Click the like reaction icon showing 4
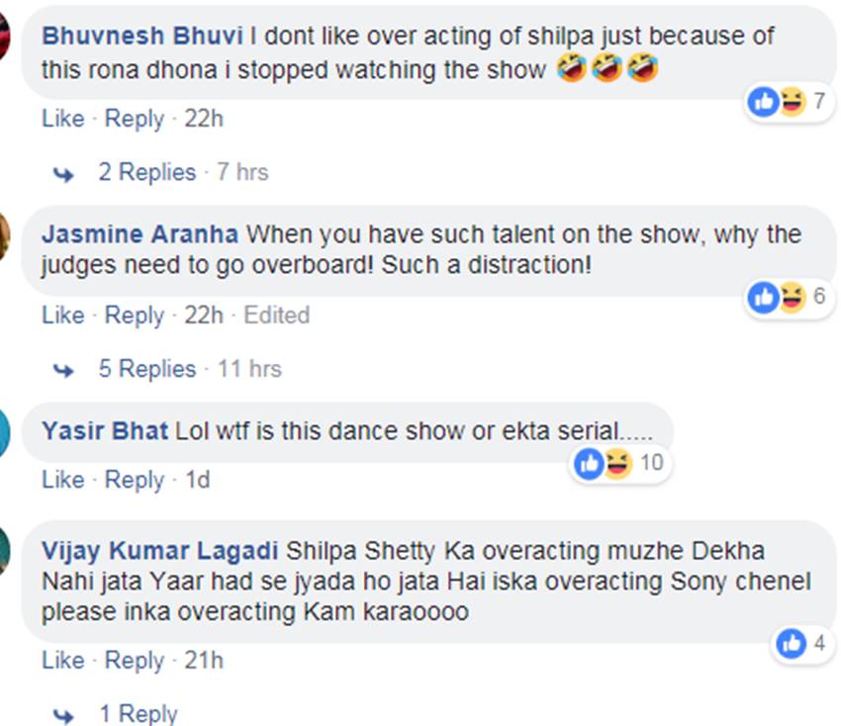The height and width of the screenshot is (726, 841). pyautogui.click(x=792, y=644)
